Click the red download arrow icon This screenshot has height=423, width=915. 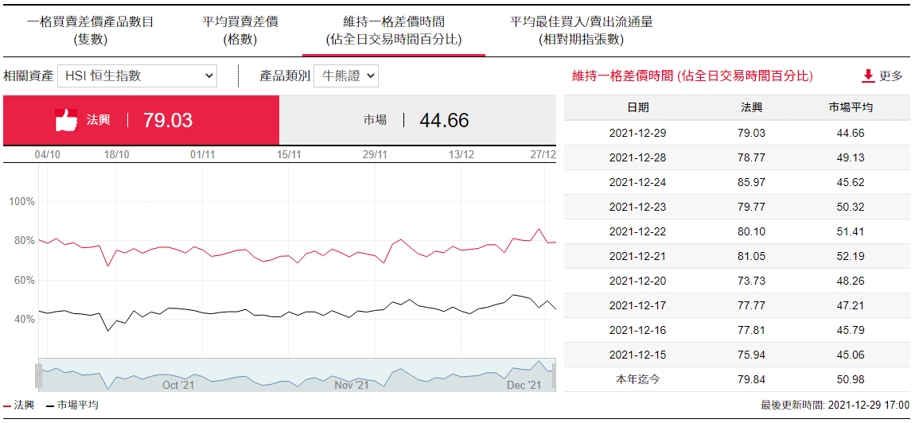coord(868,76)
